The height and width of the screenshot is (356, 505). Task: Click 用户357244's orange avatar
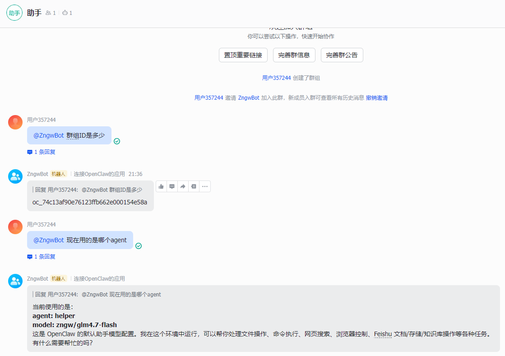pos(15,122)
